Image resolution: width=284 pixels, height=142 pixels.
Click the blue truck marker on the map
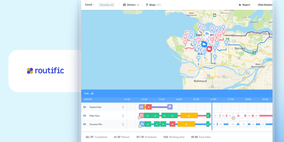click(204, 44)
